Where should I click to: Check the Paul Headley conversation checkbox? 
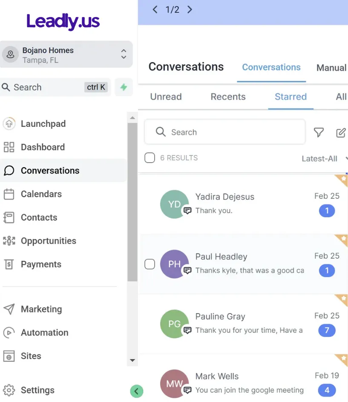150,264
